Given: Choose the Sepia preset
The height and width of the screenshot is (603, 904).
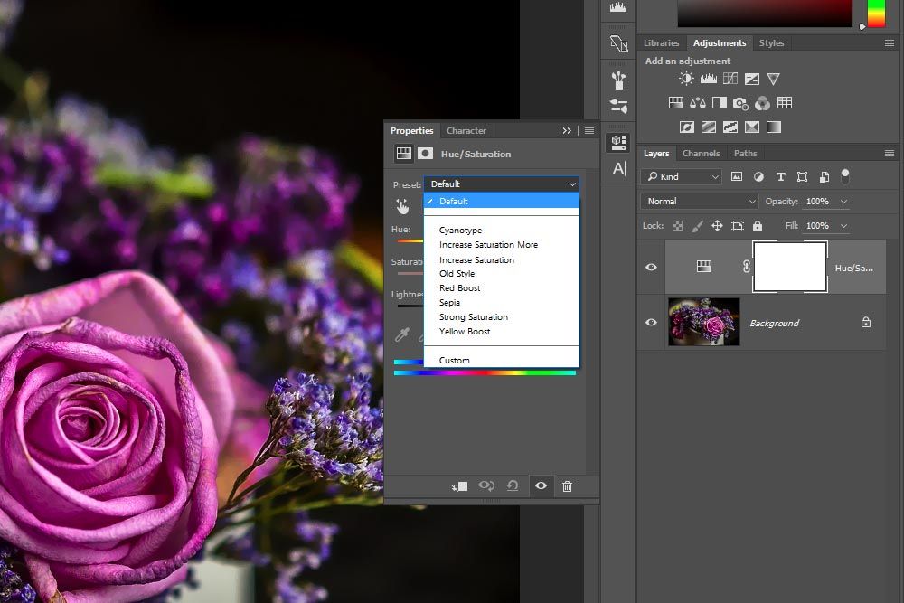Looking at the screenshot, I should [449, 303].
